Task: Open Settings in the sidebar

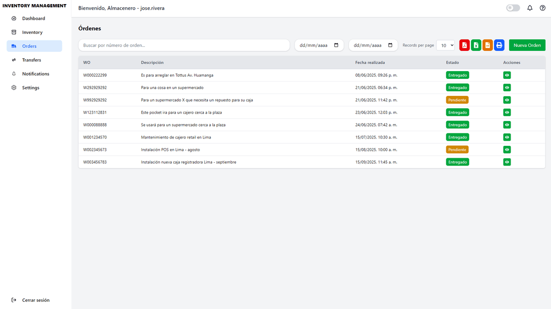Action: [x=34, y=88]
